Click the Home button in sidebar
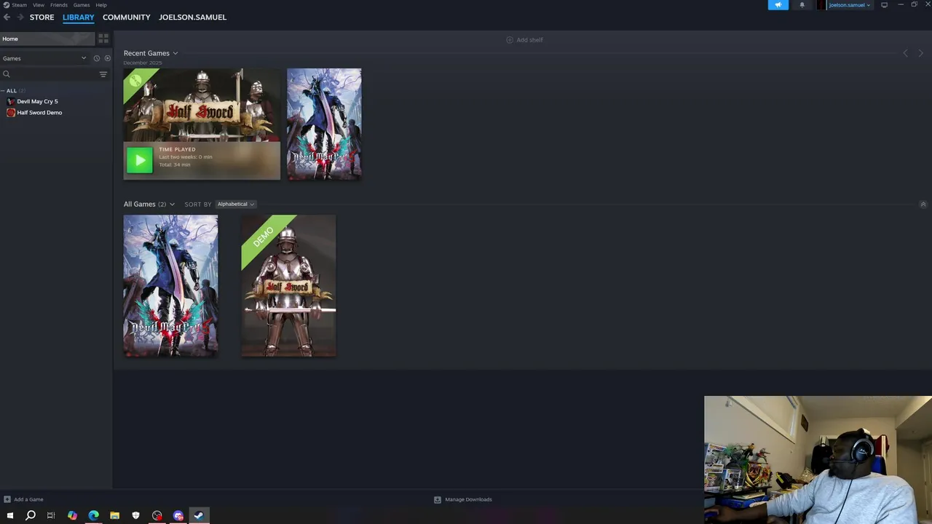This screenshot has height=524, width=932. pyautogui.click(x=47, y=39)
